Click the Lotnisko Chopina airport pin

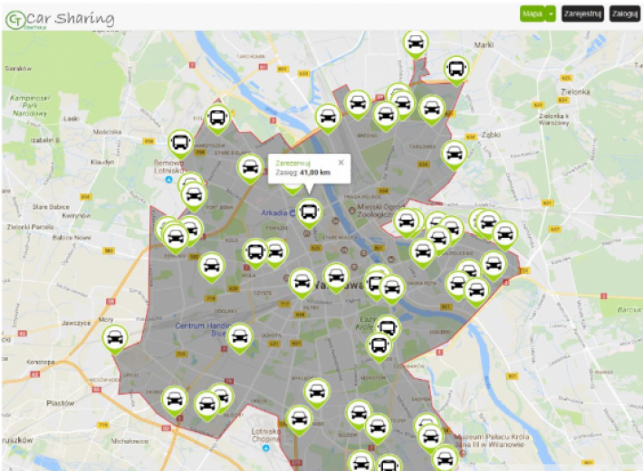(x=265, y=447)
